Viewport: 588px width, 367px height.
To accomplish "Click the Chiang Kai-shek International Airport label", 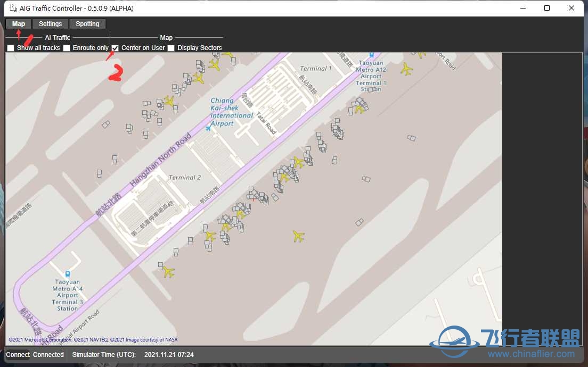I will click(231, 112).
